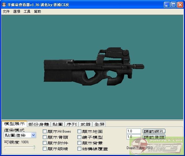Check the 顯示地面 option
Viewport: 185px width, 156px height.
(79, 131)
